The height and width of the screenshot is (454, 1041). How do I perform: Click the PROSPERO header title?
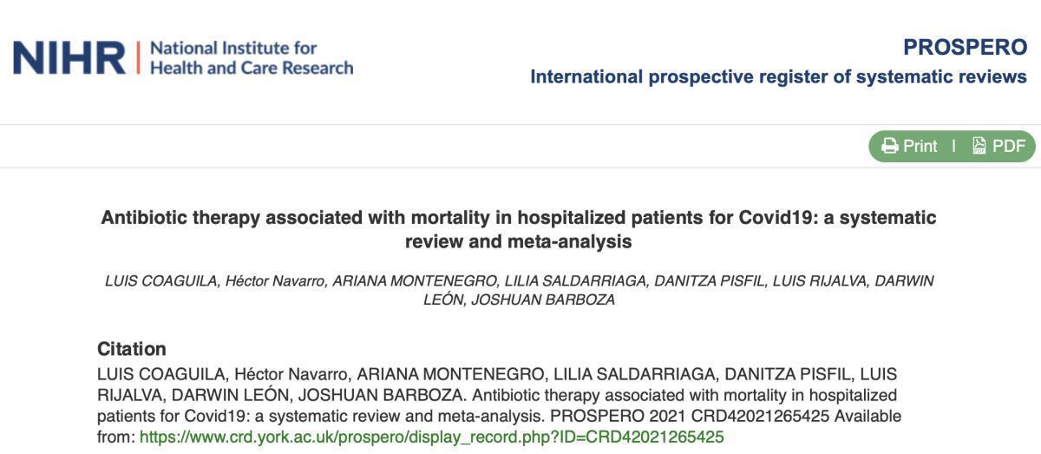point(965,47)
